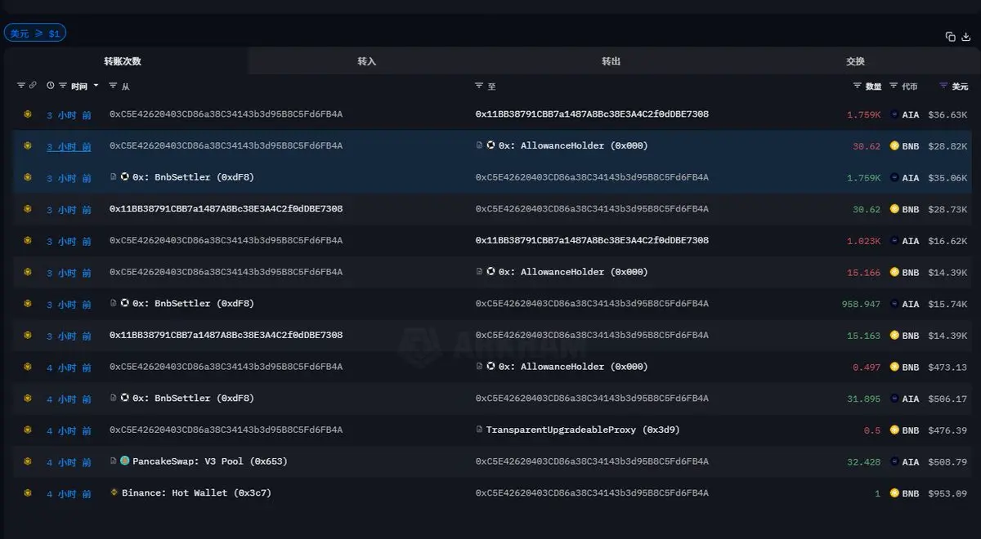The width and height of the screenshot is (981, 539).
Task: Open 0x: BnbSettler in $35.06K row
Action: [193, 177]
